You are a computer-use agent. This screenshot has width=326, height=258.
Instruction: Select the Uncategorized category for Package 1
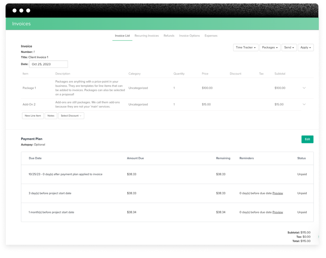(x=138, y=88)
